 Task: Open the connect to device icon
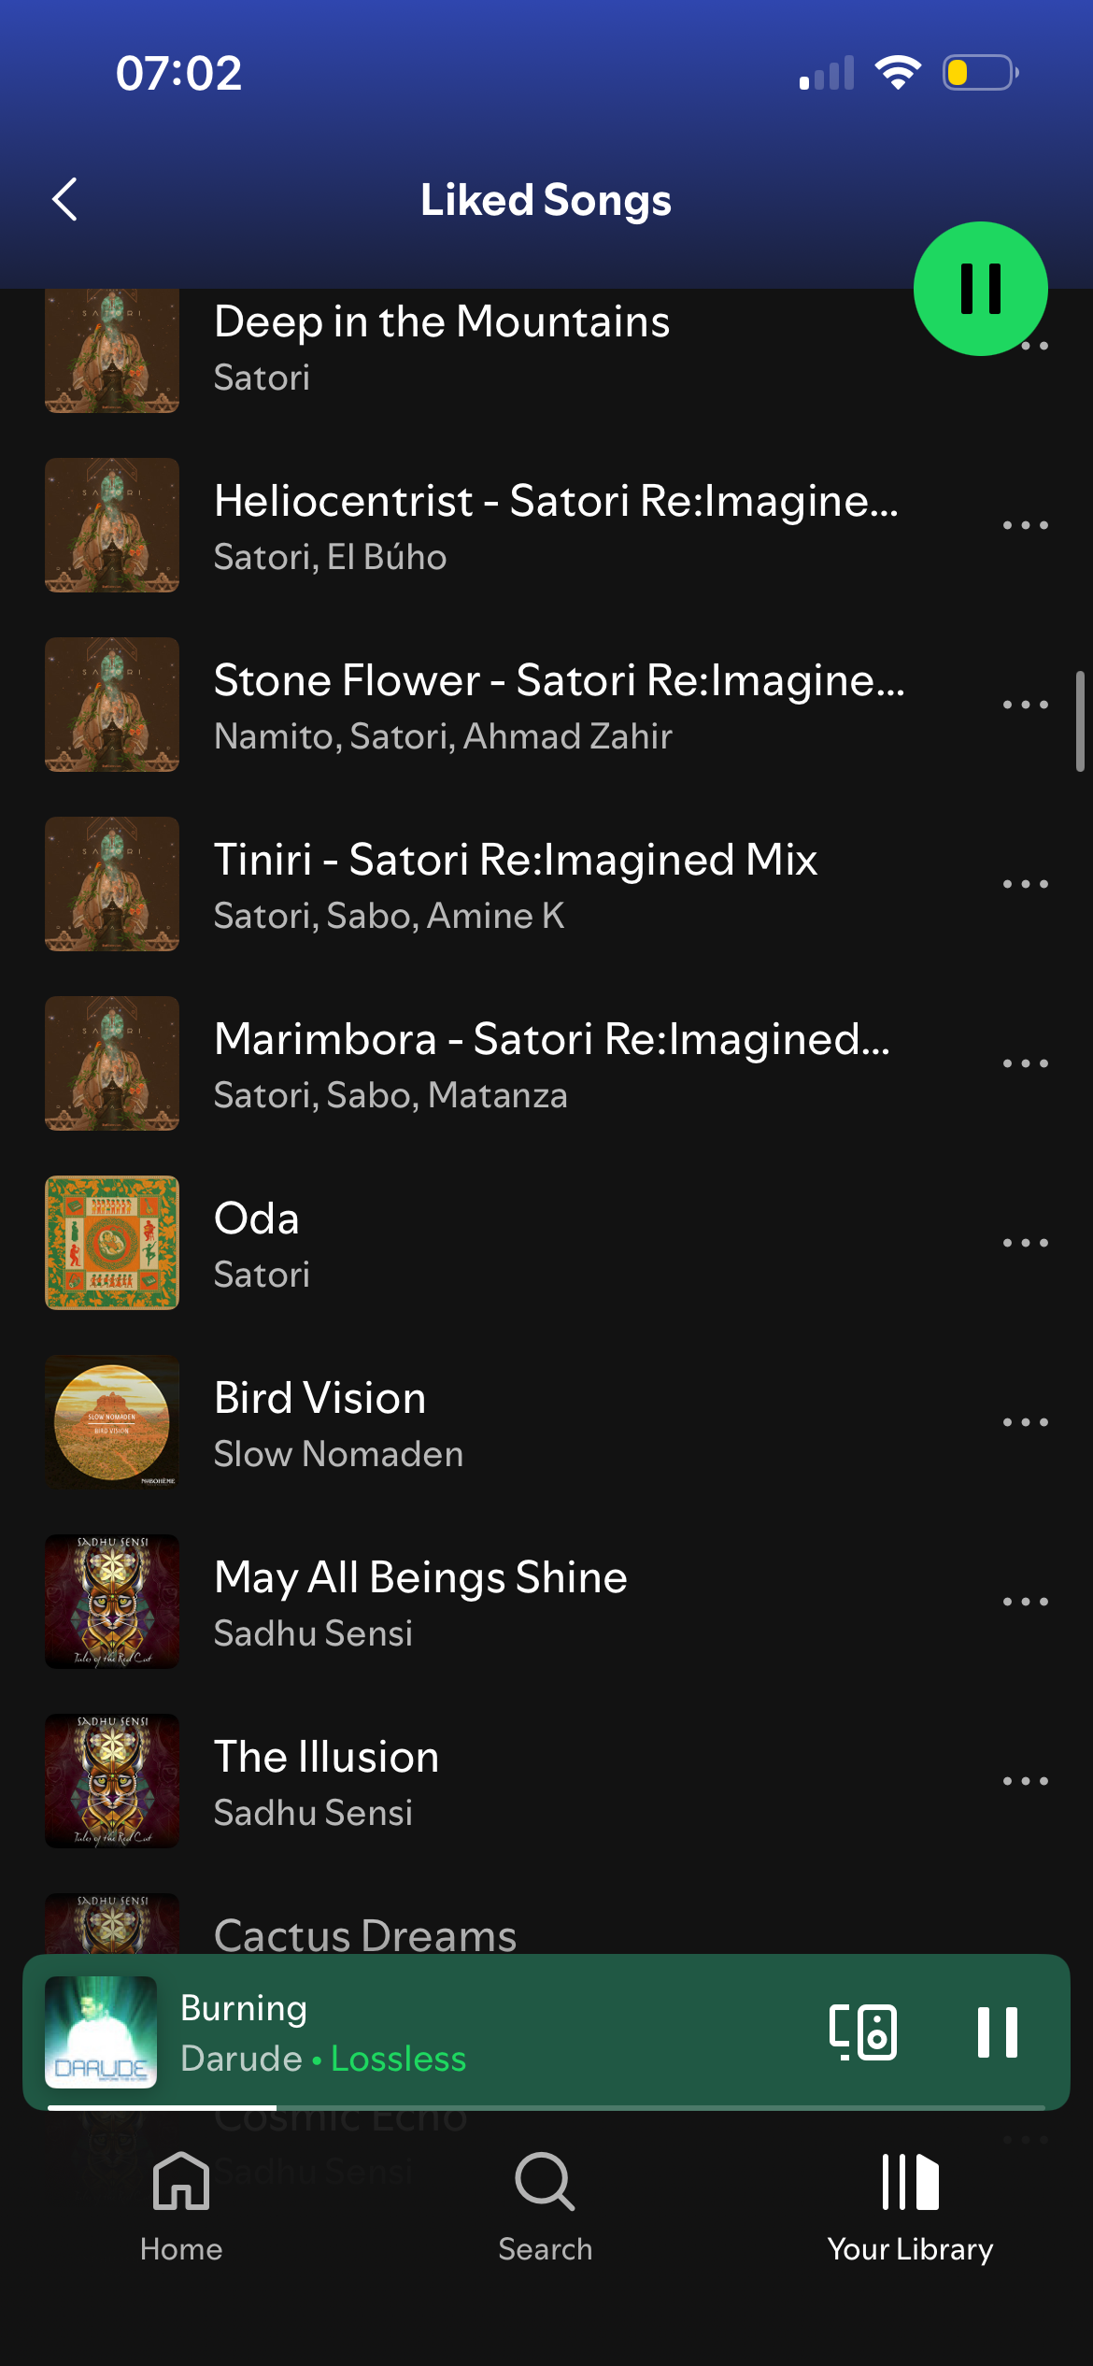tap(863, 2032)
